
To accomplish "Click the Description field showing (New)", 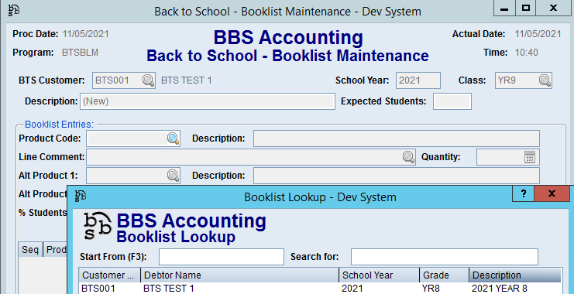I will point(208,101).
